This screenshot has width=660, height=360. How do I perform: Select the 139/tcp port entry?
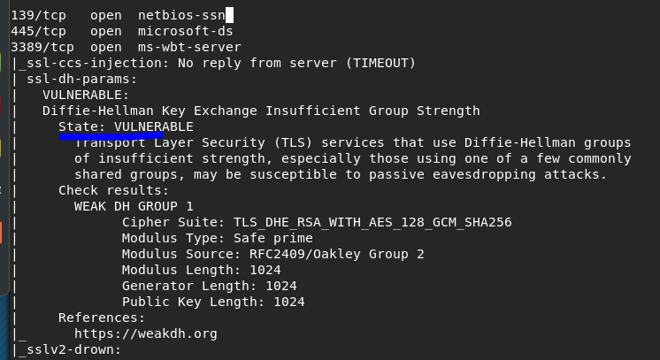pyautogui.click(x=35, y=15)
